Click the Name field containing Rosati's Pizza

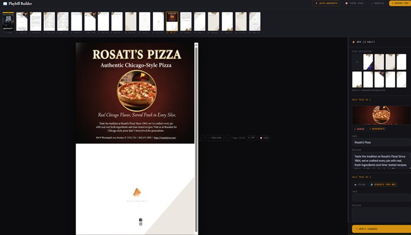point(381,142)
